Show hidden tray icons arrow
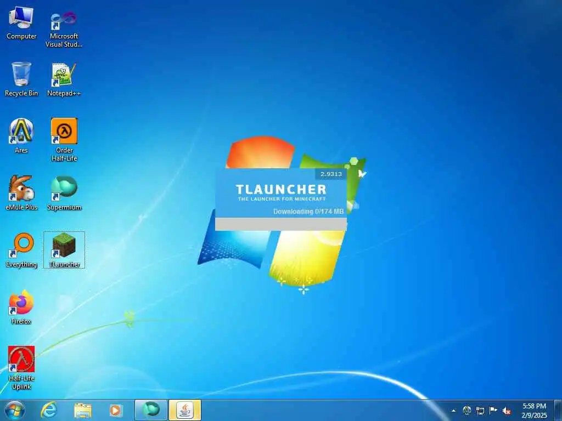The height and width of the screenshot is (421, 562). (453, 411)
